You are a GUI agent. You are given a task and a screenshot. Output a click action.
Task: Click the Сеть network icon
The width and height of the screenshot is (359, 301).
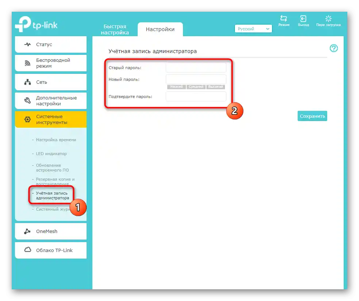27,82
